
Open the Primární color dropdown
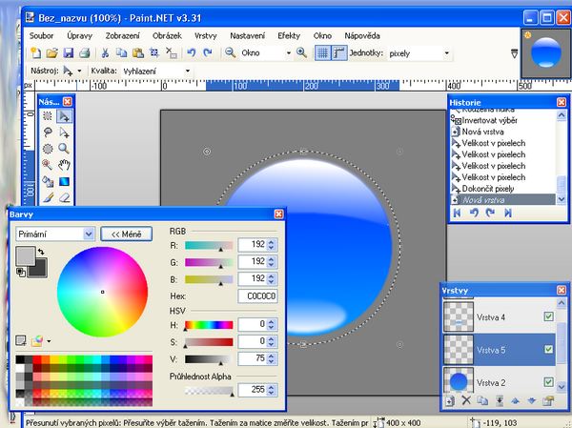(89, 233)
